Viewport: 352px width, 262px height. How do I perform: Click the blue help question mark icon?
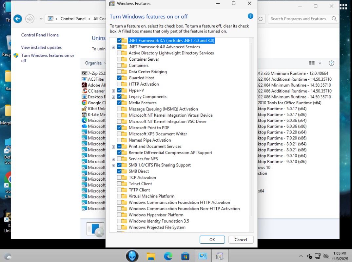click(250, 16)
